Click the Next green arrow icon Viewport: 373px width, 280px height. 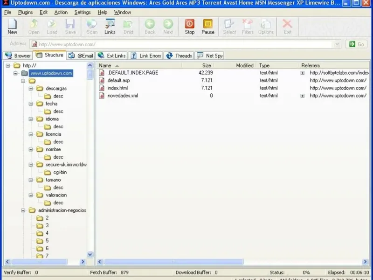click(168, 24)
